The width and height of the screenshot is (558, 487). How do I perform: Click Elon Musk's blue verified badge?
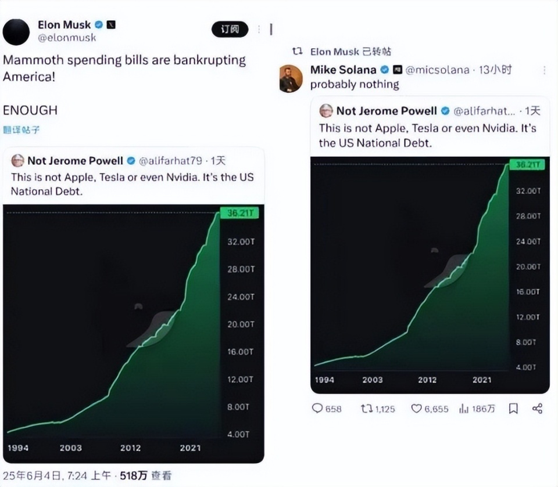point(99,25)
